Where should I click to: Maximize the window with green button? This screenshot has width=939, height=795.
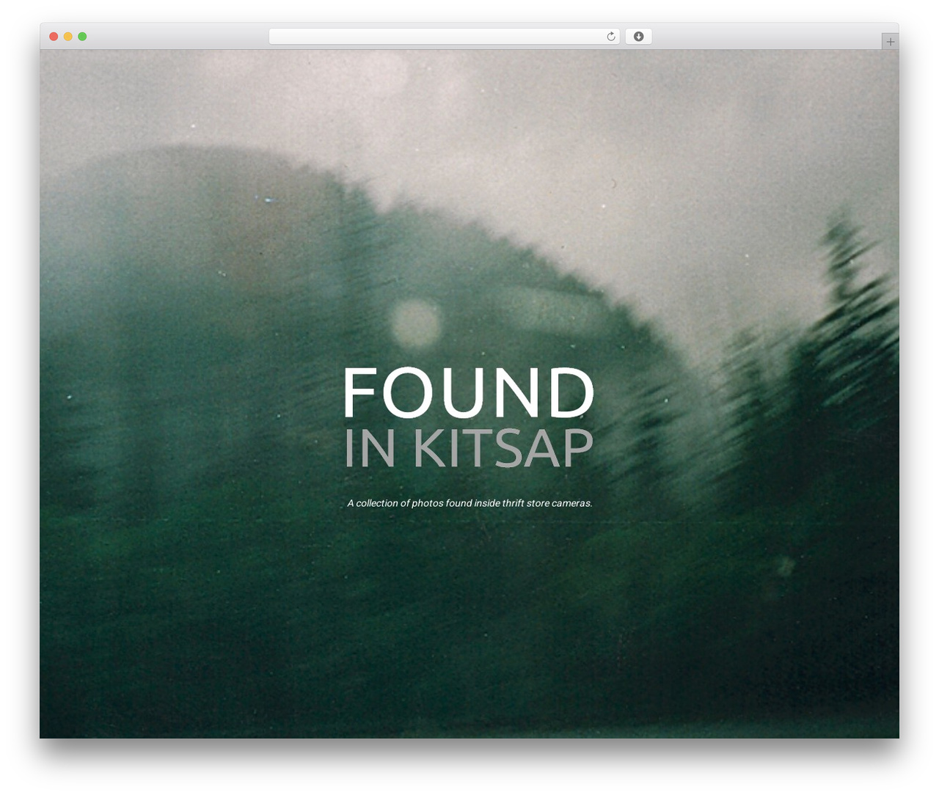[x=82, y=37]
